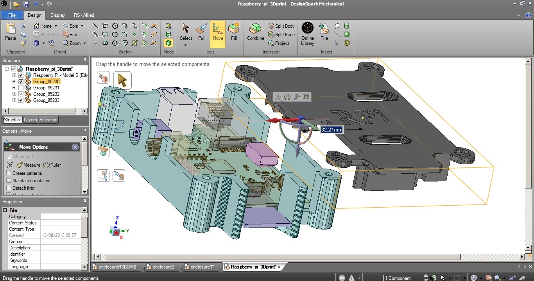Viewport: 534px width, 281px height.
Task: Expand the Group_85232 tree node
Action: click(14, 94)
